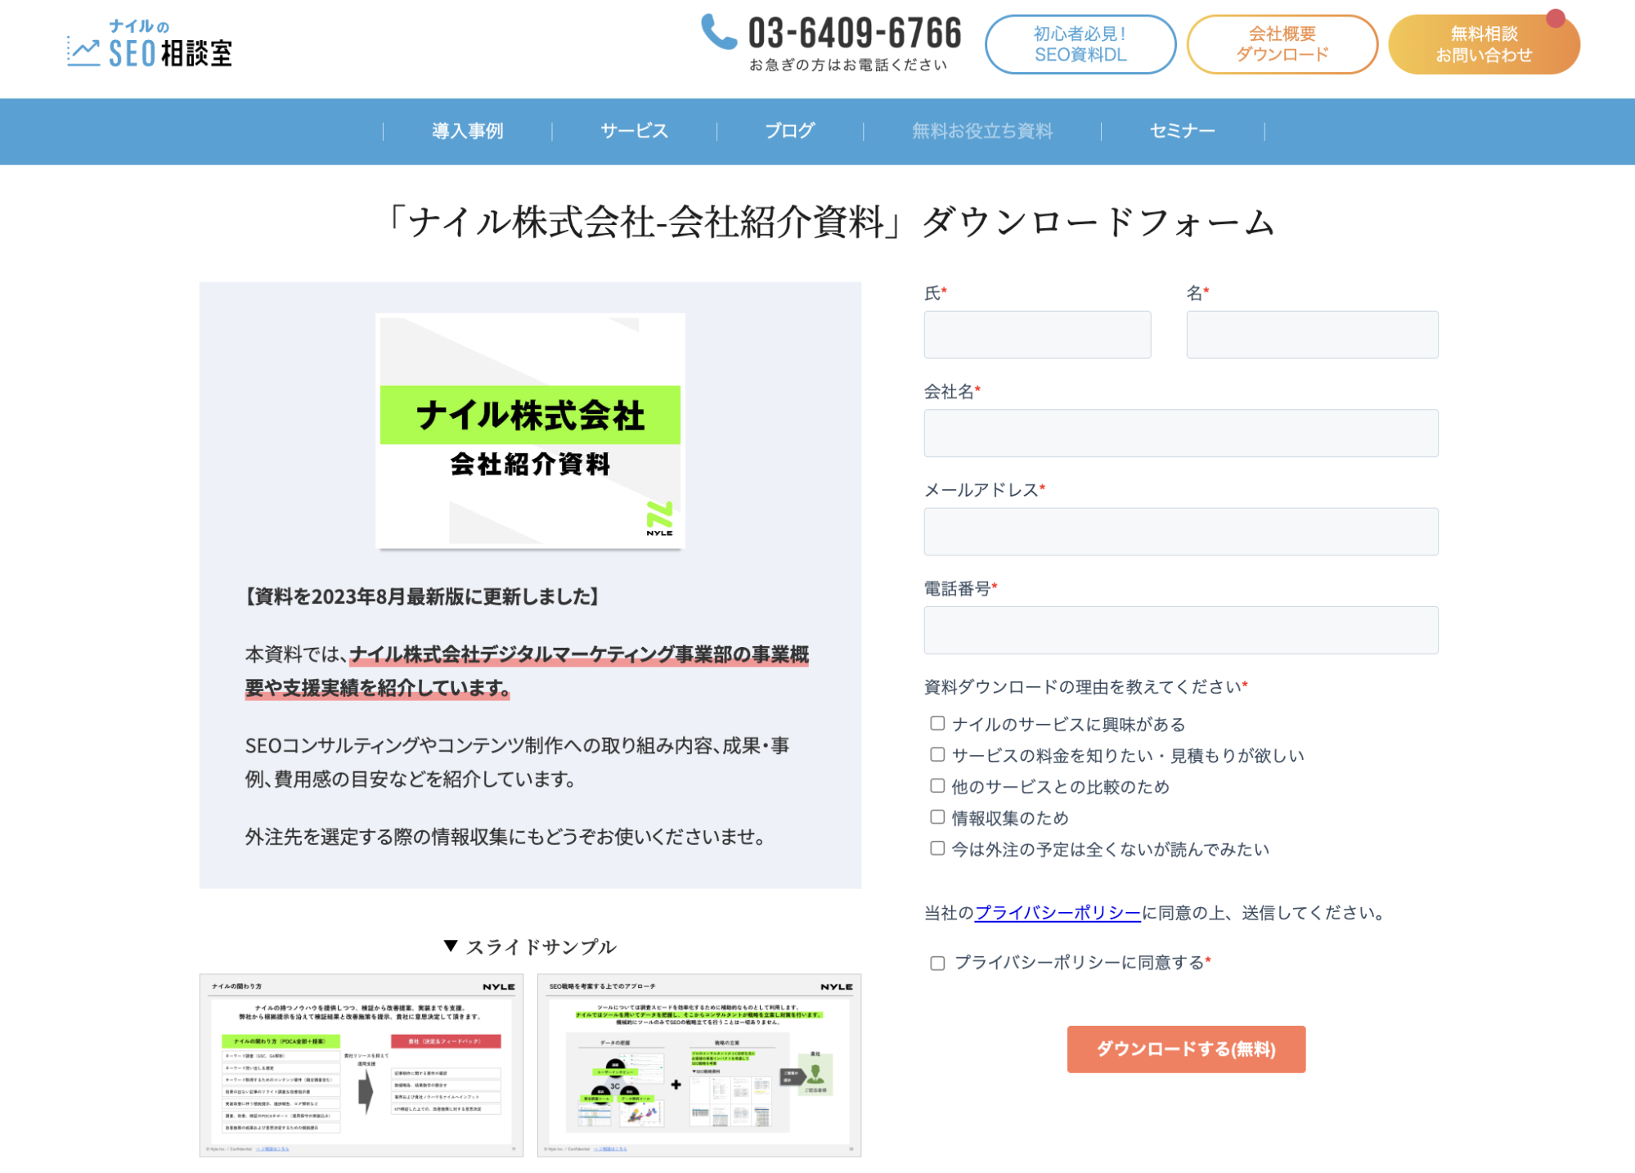Screen dimensions: 1635x1173
Task: Open ブログ in the navigation bar
Action: [x=789, y=131]
